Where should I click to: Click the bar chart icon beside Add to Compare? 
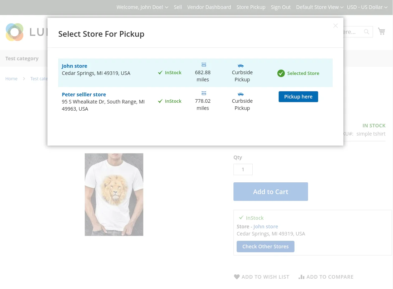[x=302, y=277]
